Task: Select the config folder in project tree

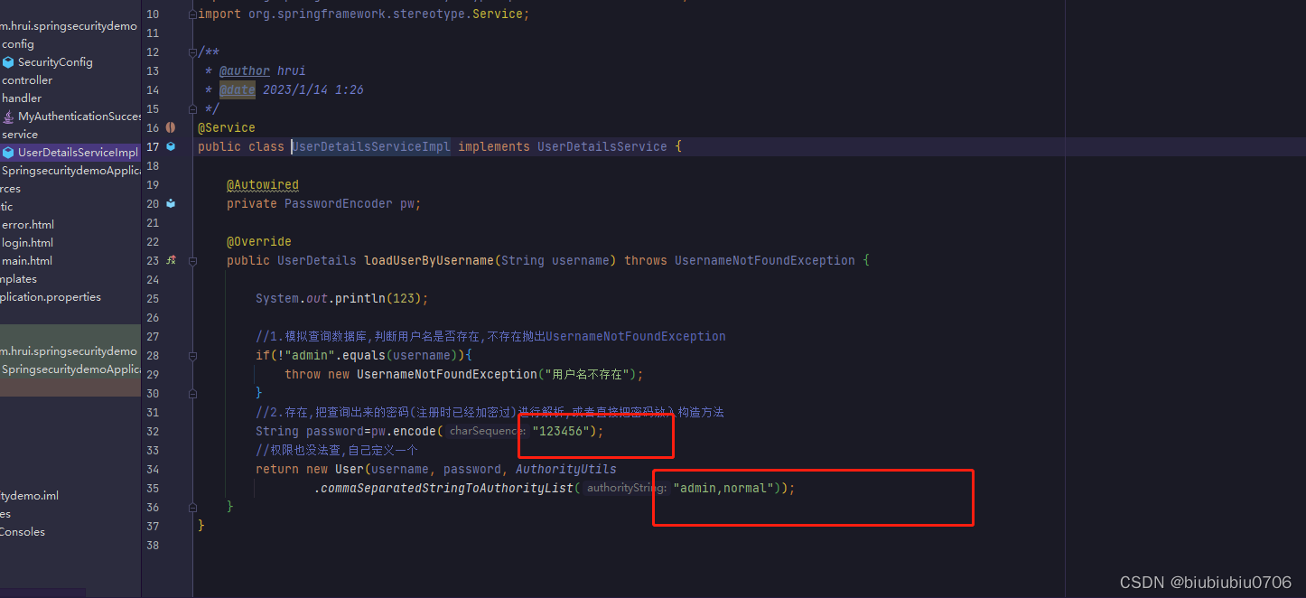Action: tap(18, 43)
